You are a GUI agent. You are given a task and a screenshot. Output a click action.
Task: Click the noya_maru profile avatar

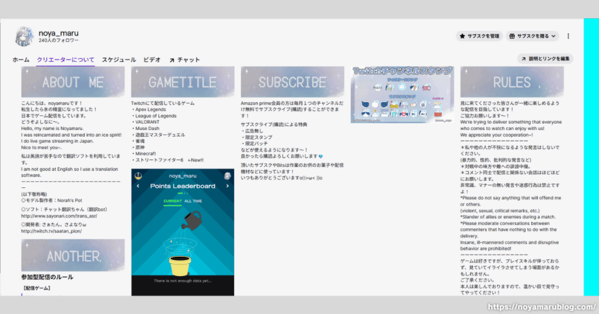tap(25, 37)
